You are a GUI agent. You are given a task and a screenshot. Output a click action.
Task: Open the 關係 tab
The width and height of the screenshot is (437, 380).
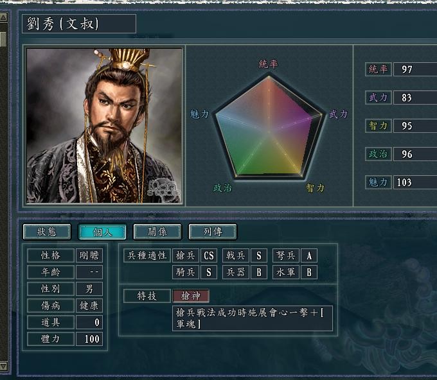coord(157,232)
